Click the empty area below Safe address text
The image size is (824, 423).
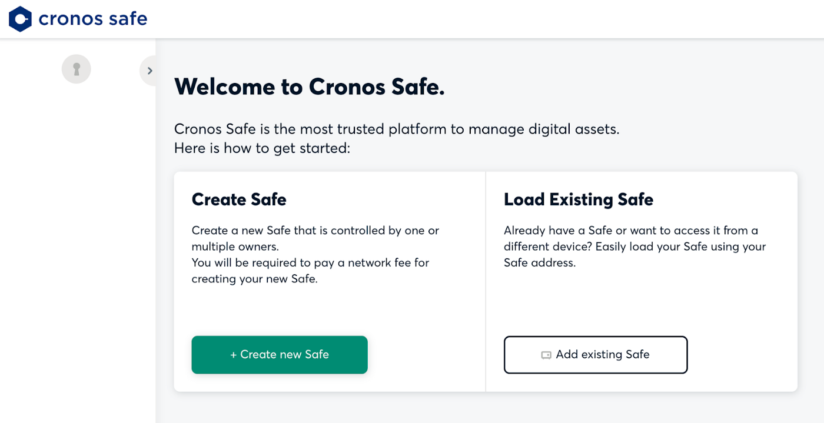coord(642,300)
